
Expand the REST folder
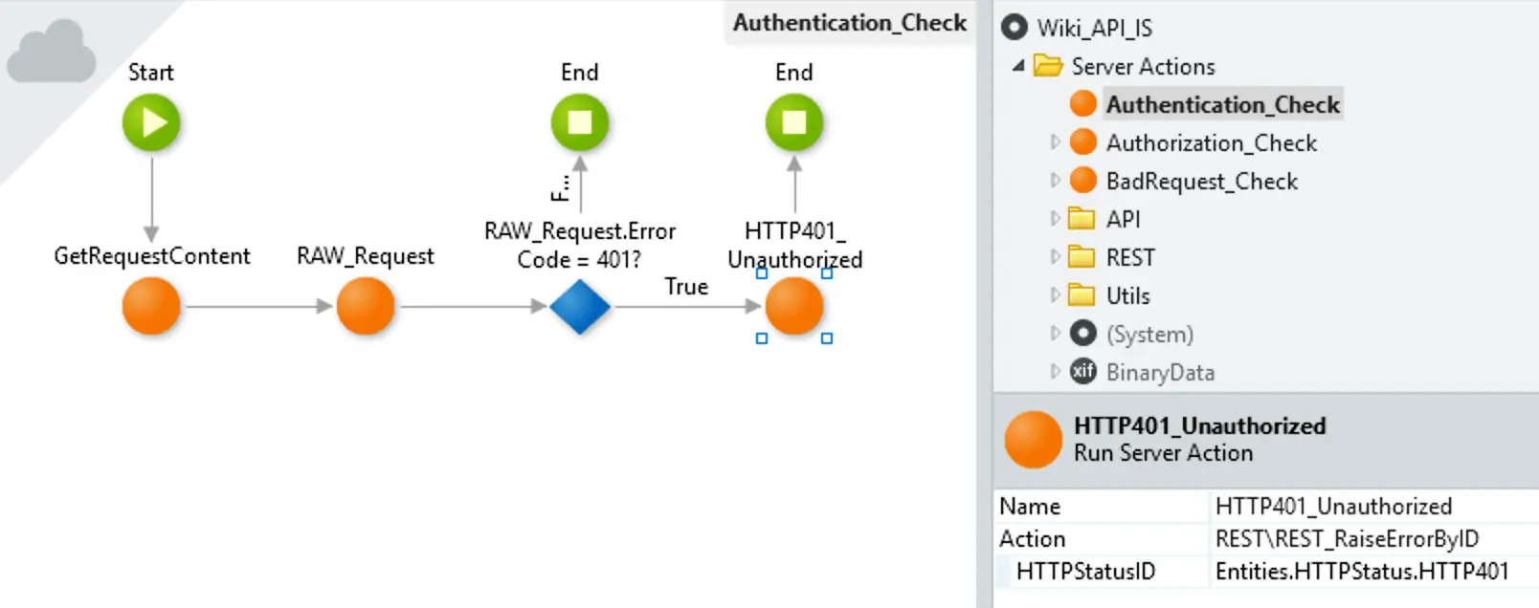pyautogui.click(x=1055, y=257)
